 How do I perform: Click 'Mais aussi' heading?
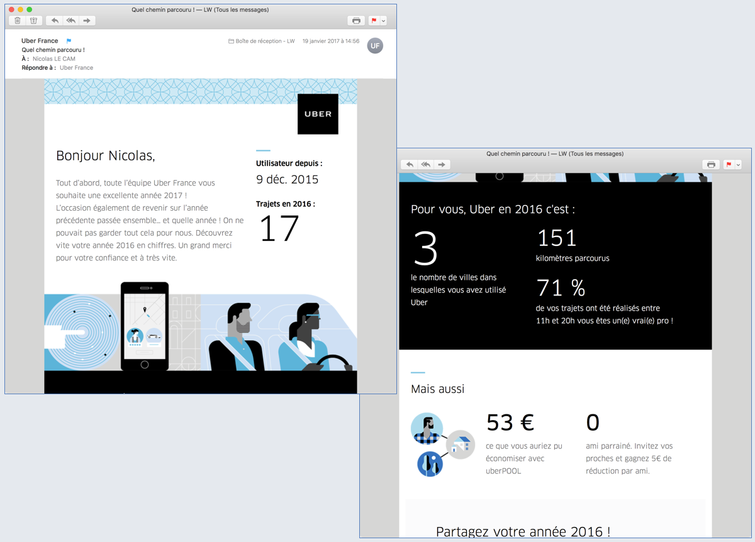(438, 389)
